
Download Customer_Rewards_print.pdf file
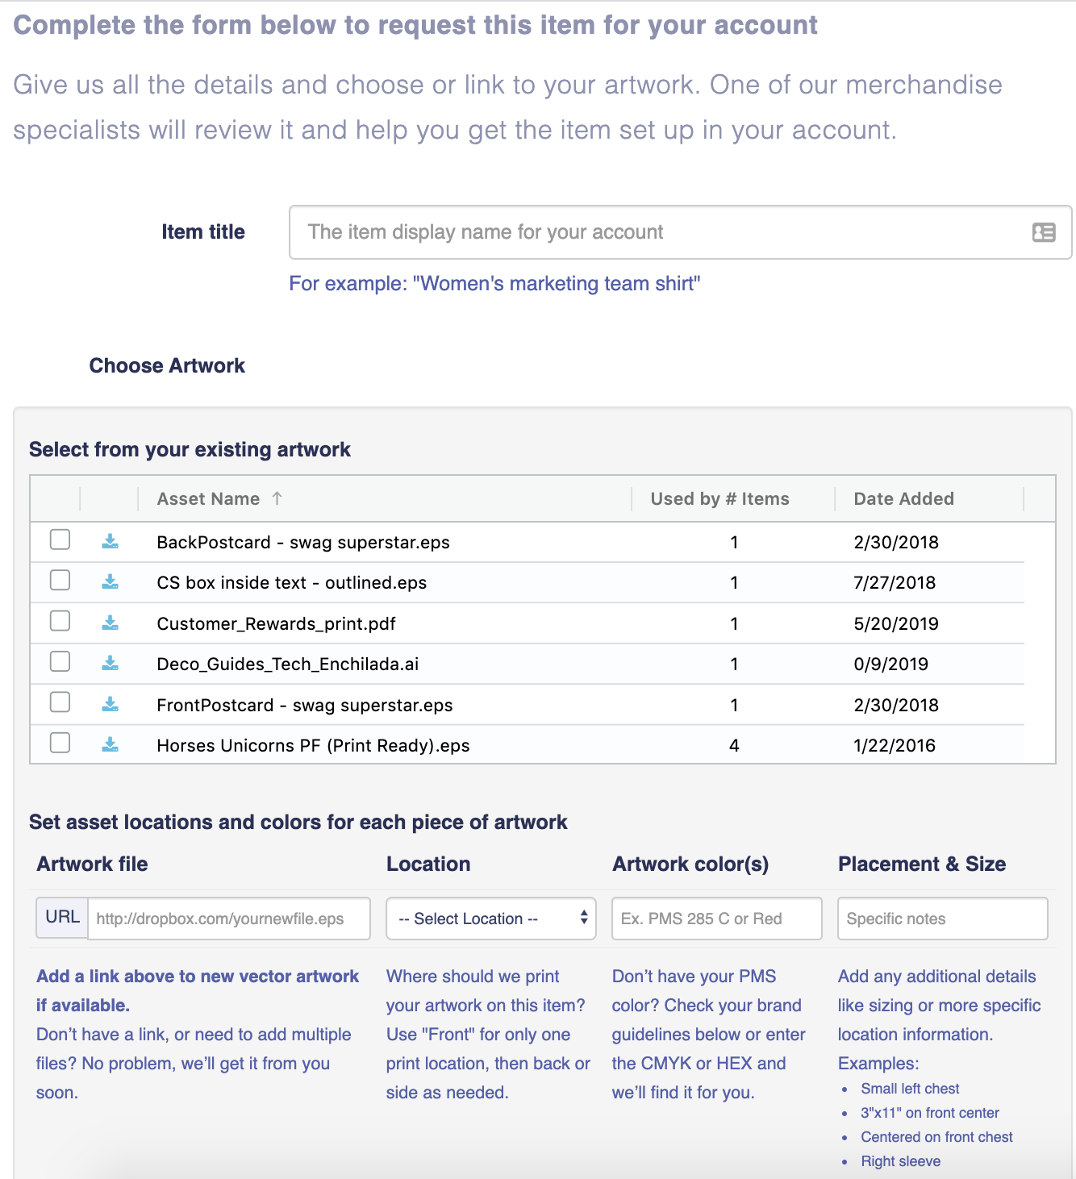[x=111, y=623]
